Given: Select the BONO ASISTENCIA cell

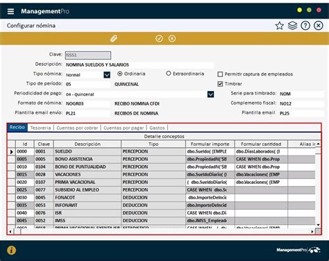Looking at the screenshot, I should [x=87, y=159].
